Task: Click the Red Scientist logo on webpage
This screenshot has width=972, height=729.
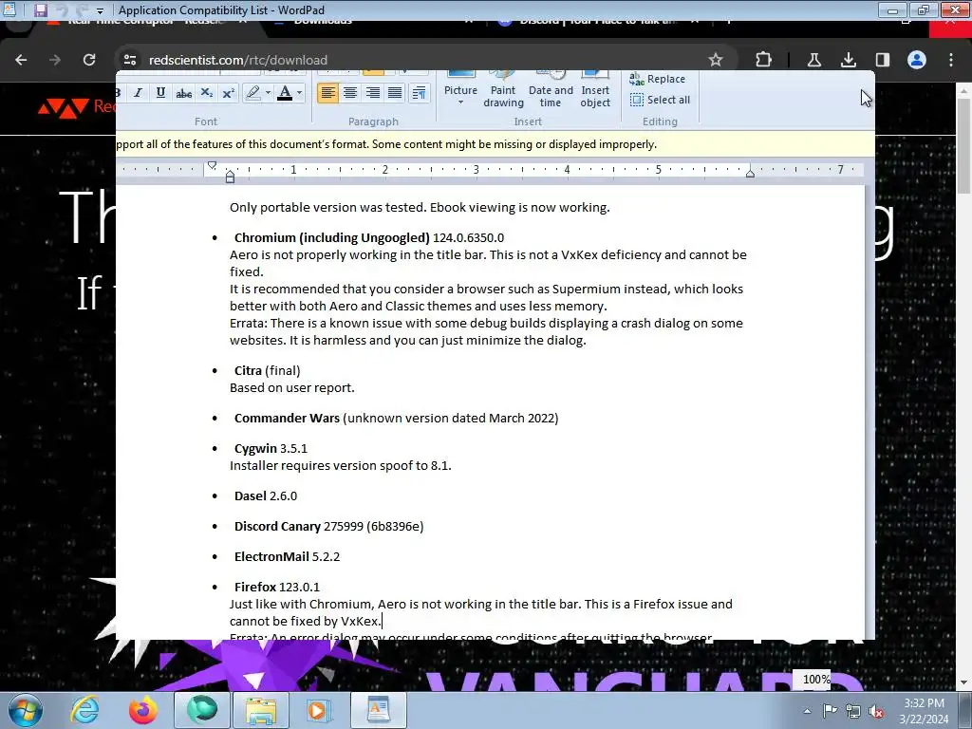Action: [x=76, y=106]
